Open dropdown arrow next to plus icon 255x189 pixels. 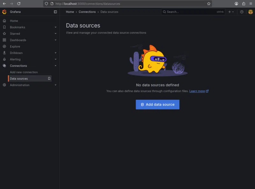tap(233, 12)
